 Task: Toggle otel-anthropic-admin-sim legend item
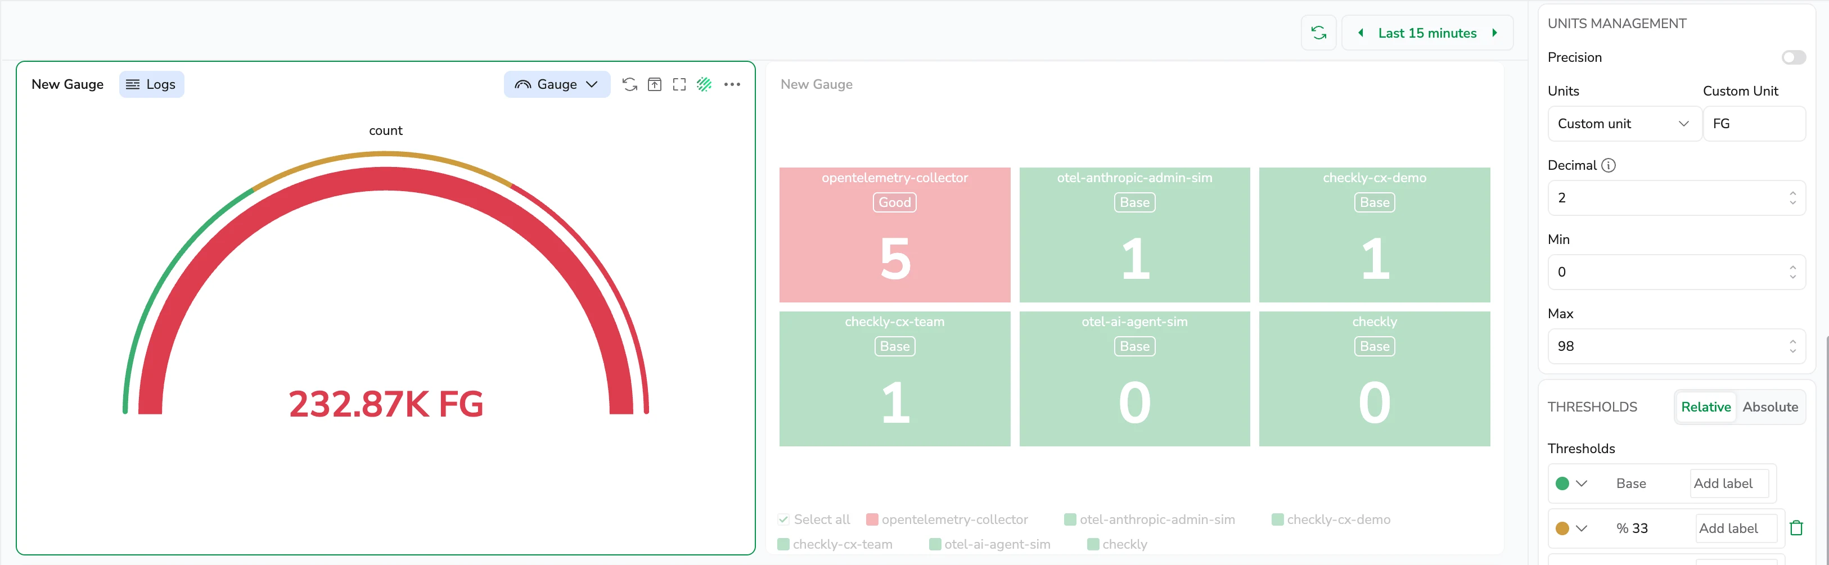point(1150,519)
